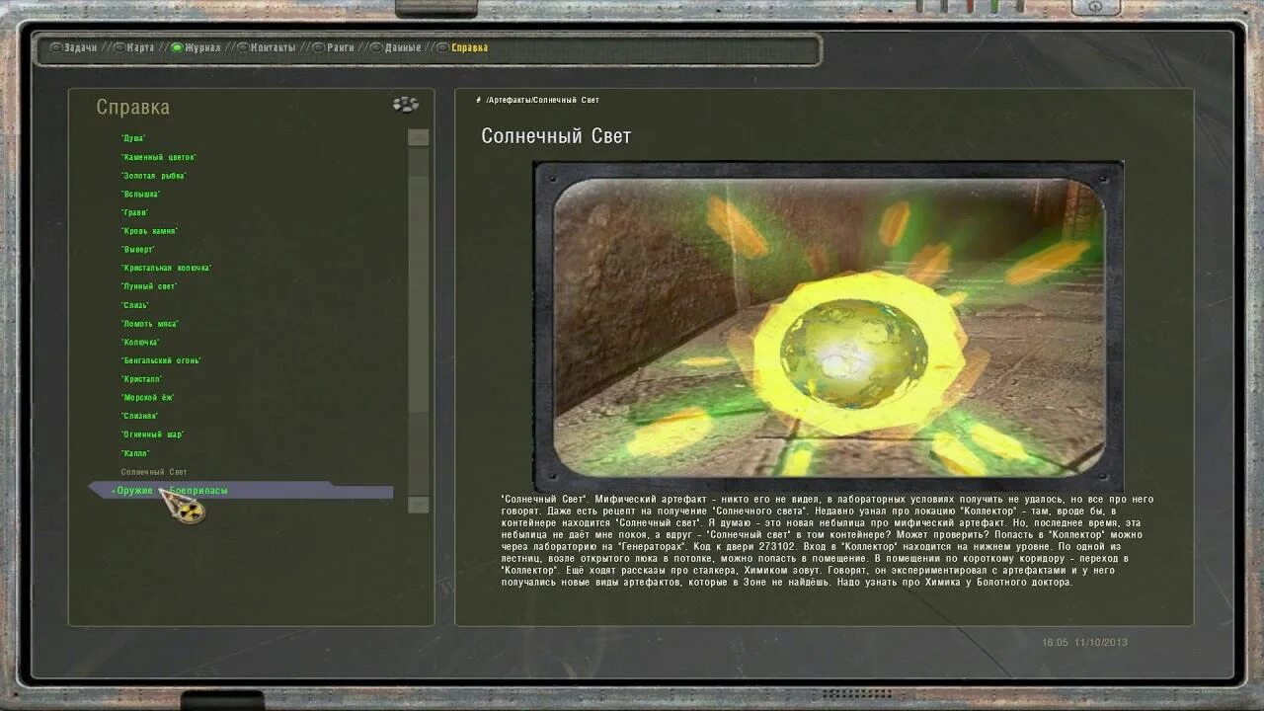
Task: Open the "Вспышка" article
Action: (x=140, y=195)
